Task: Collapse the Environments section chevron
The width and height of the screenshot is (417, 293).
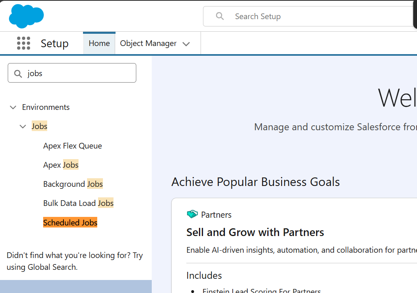Action: [x=13, y=107]
